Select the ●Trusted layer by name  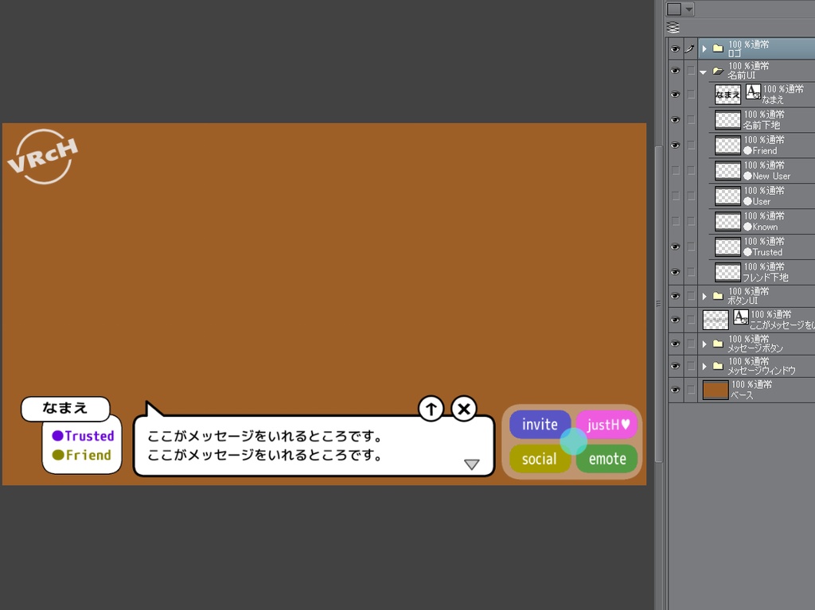pyautogui.click(x=762, y=253)
